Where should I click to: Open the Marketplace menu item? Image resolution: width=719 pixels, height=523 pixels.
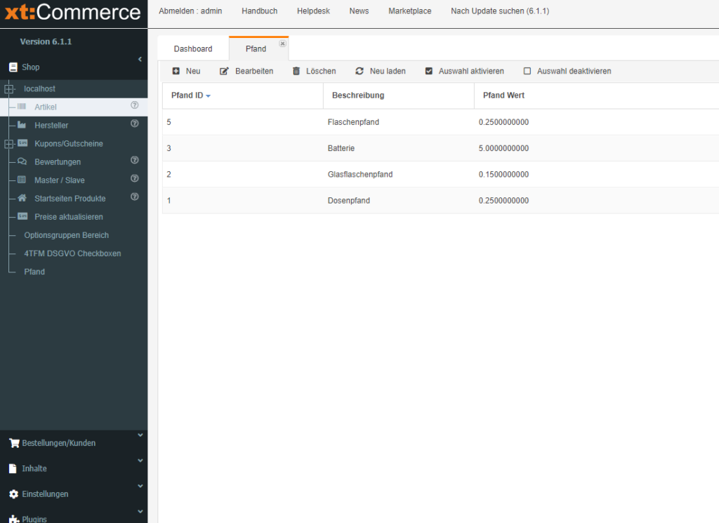(x=409, y=11)
